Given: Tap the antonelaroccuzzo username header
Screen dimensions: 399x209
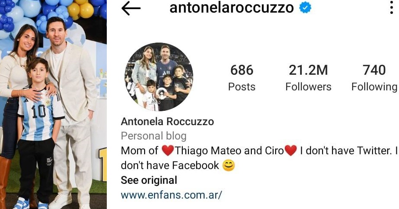Looking at the screenshot, I should tap(231, 8).
